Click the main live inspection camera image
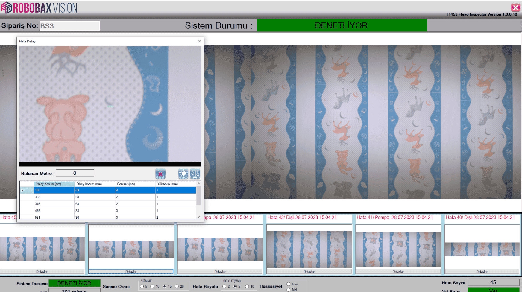Image resolution: width=522 pixels, height=292 pixels. (x=362, y=122)
